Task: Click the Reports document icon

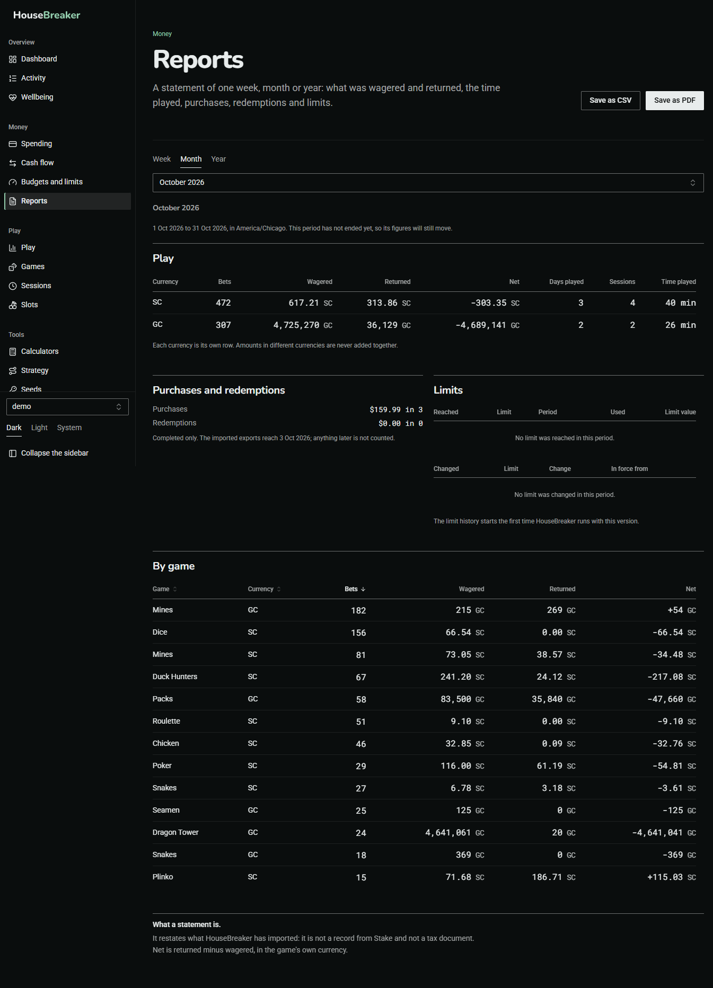Action: click(13, 201)
